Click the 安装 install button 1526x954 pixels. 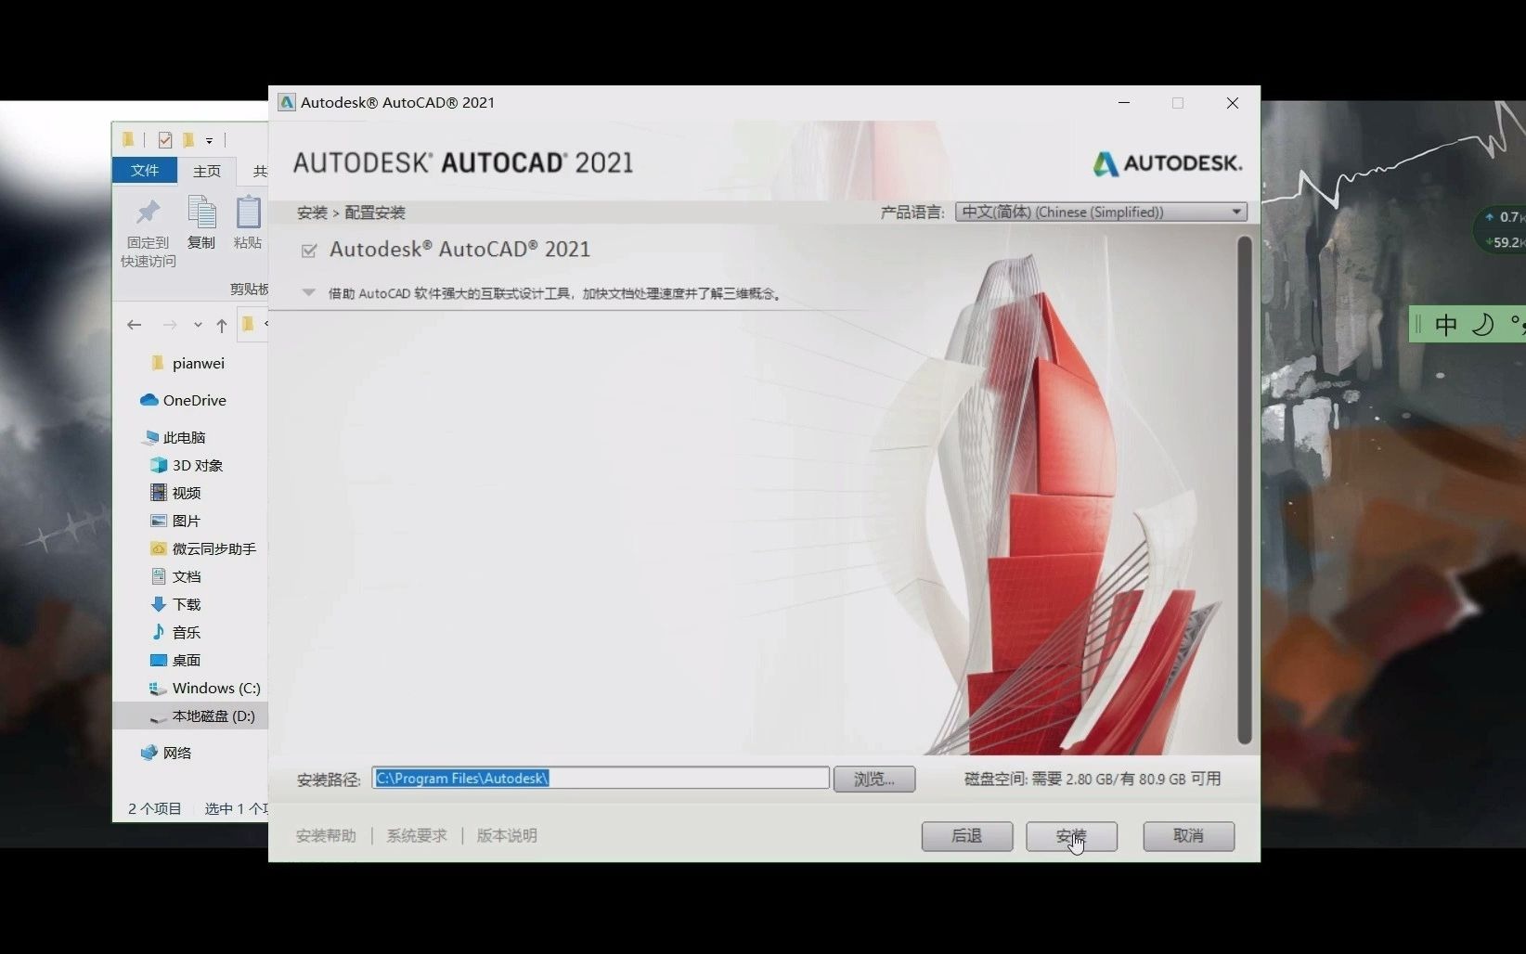tap(1071, 836)
